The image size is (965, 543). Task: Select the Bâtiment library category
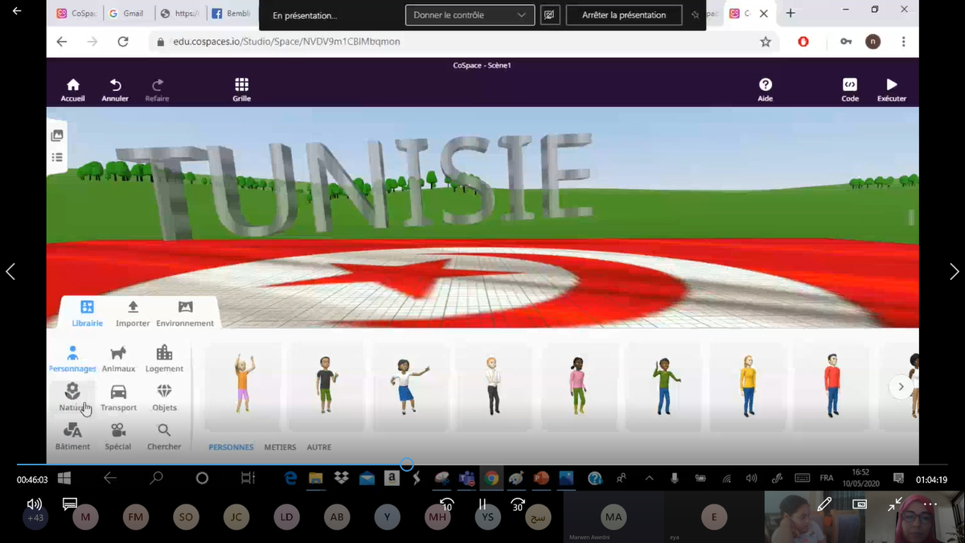click(x=72, y=436)
